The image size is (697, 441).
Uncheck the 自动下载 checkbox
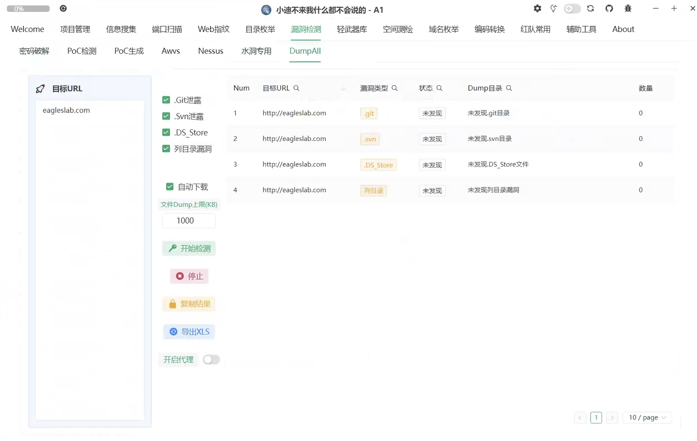point(170,187)
